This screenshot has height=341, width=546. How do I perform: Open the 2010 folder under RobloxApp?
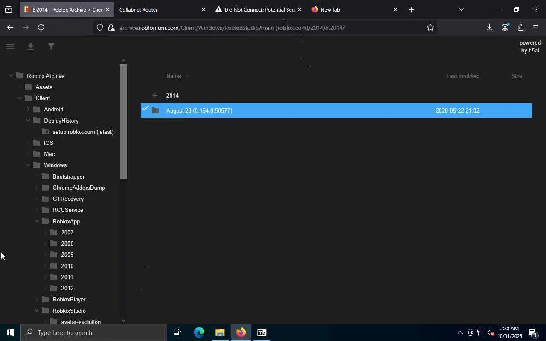click(67, 266)
